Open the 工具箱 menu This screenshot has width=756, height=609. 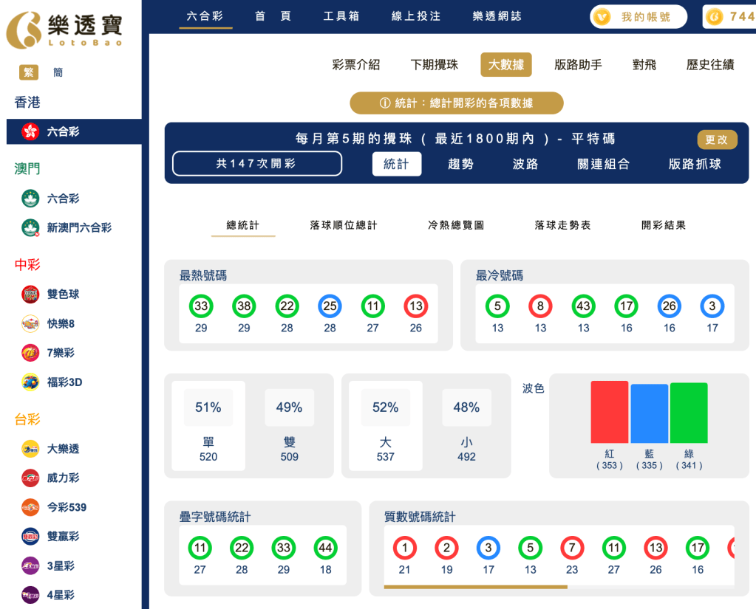pos(341,16)
